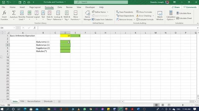Screen dimensions: 199x111
Task: Open Lookup & Reference functions
Action: [58, 15]
